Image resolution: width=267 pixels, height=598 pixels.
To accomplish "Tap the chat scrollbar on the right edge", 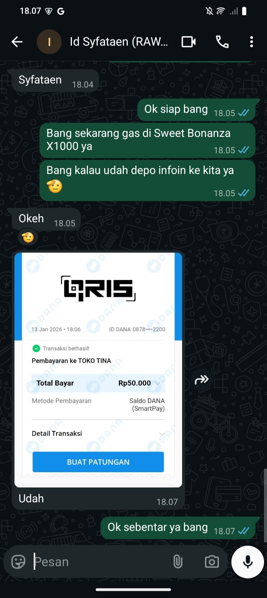I will coord(265,505).
